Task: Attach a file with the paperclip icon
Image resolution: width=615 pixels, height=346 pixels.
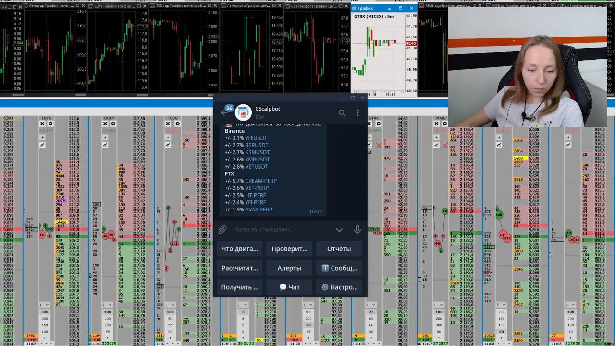Action: click(x=222, y=230)
